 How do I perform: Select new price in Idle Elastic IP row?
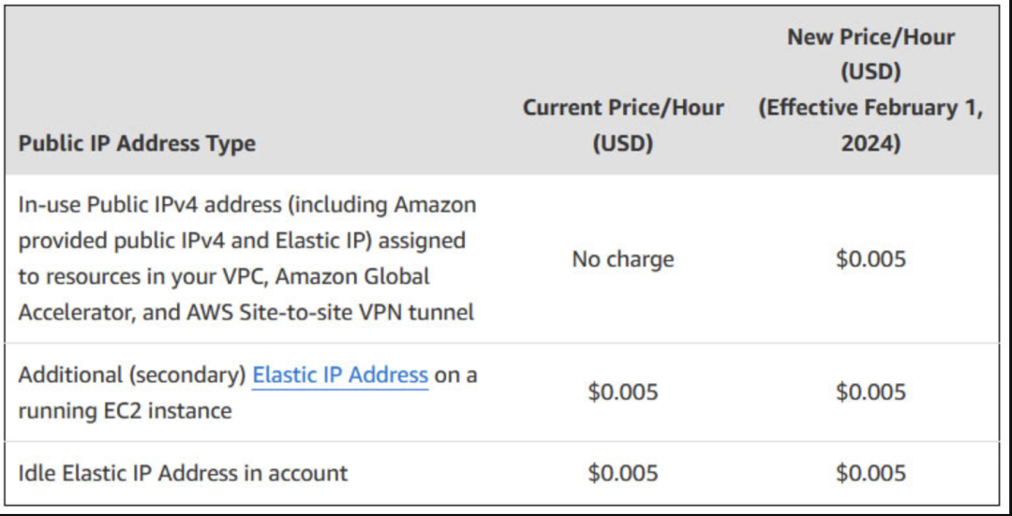(871, 473)
